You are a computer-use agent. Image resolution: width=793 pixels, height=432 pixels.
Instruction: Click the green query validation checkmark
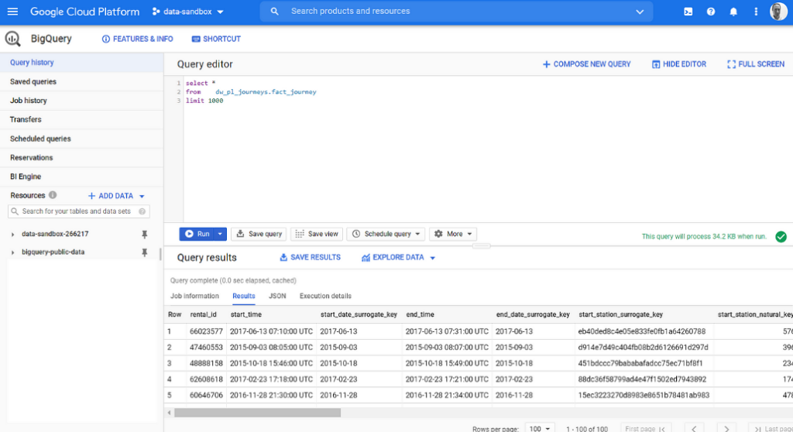(781, 236)
